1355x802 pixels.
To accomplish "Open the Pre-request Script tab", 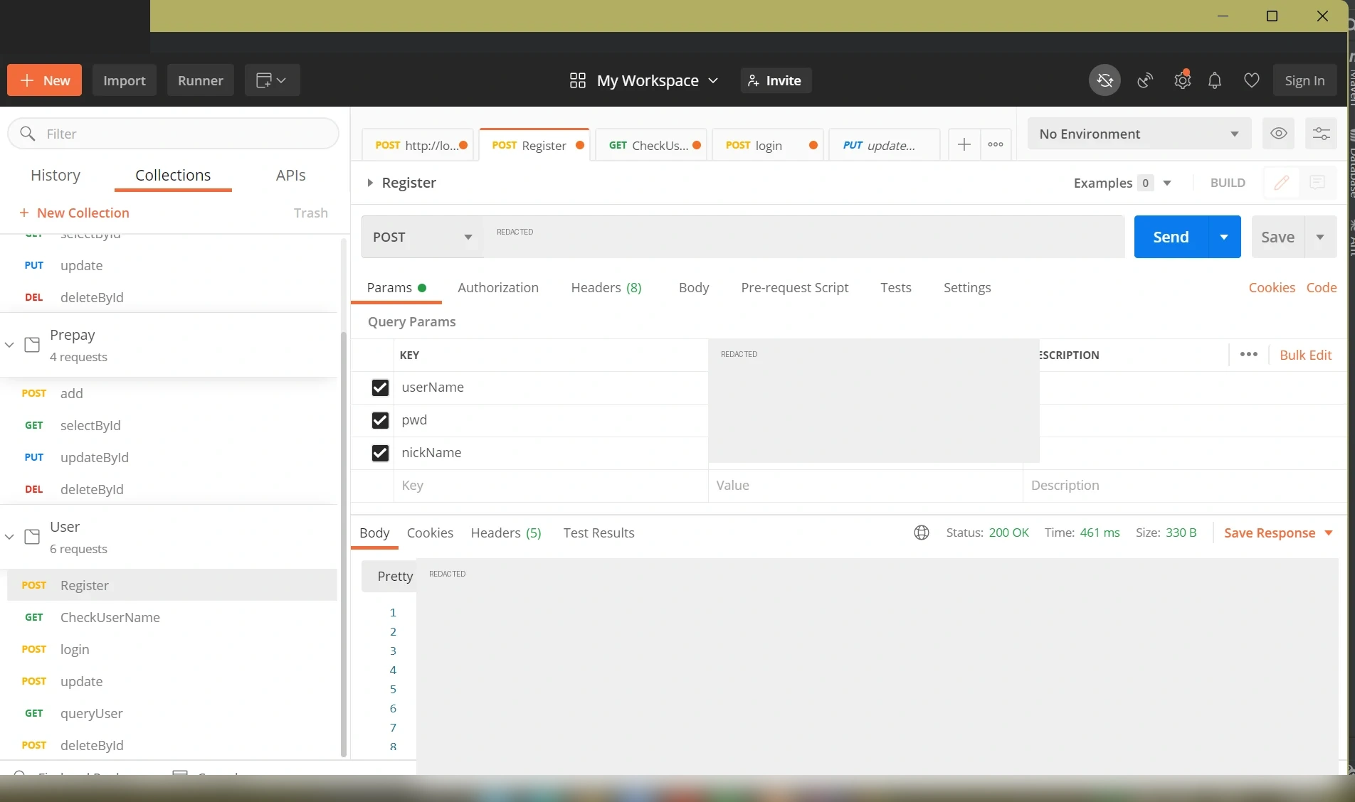I will 794,287.
